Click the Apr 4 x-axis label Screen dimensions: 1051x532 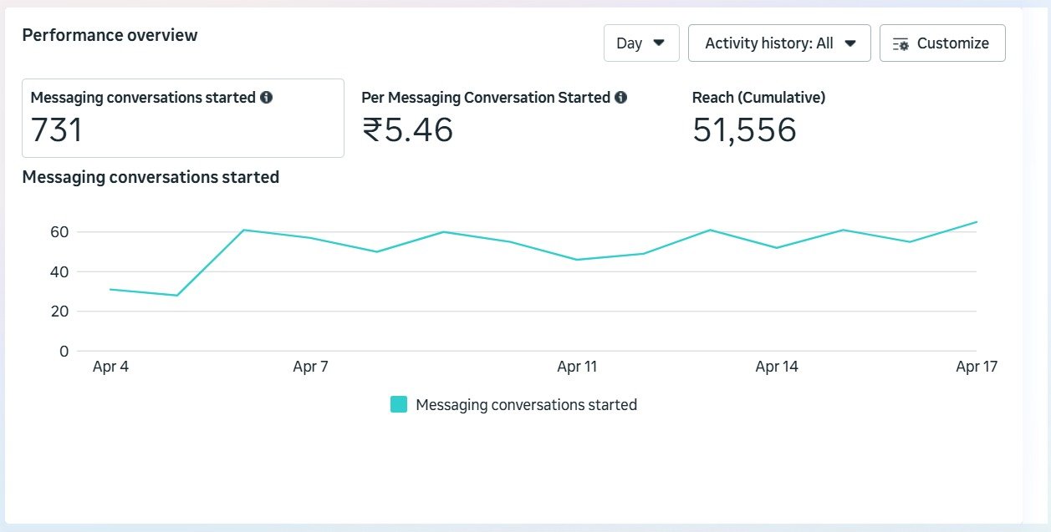[110, 367]
